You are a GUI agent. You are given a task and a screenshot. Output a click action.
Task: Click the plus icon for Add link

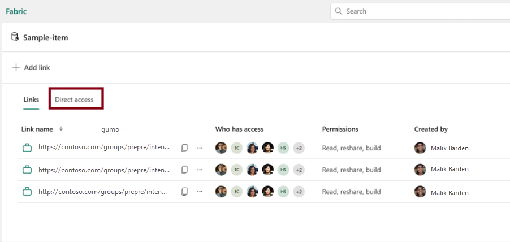[16, 67]
